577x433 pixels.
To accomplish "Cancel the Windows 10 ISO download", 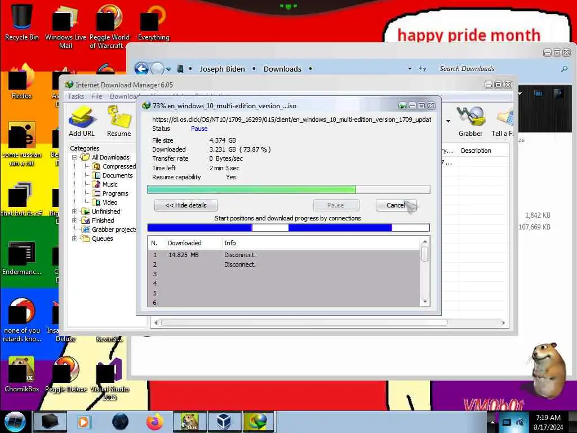I will [x=396, y=205].
